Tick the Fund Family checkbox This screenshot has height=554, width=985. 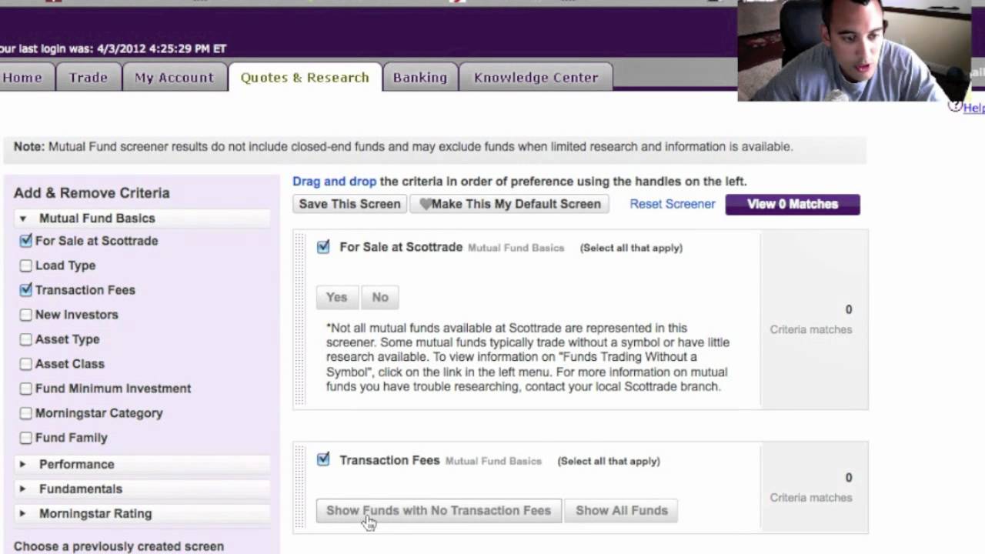pyautogui.click(x=26, y=438)
